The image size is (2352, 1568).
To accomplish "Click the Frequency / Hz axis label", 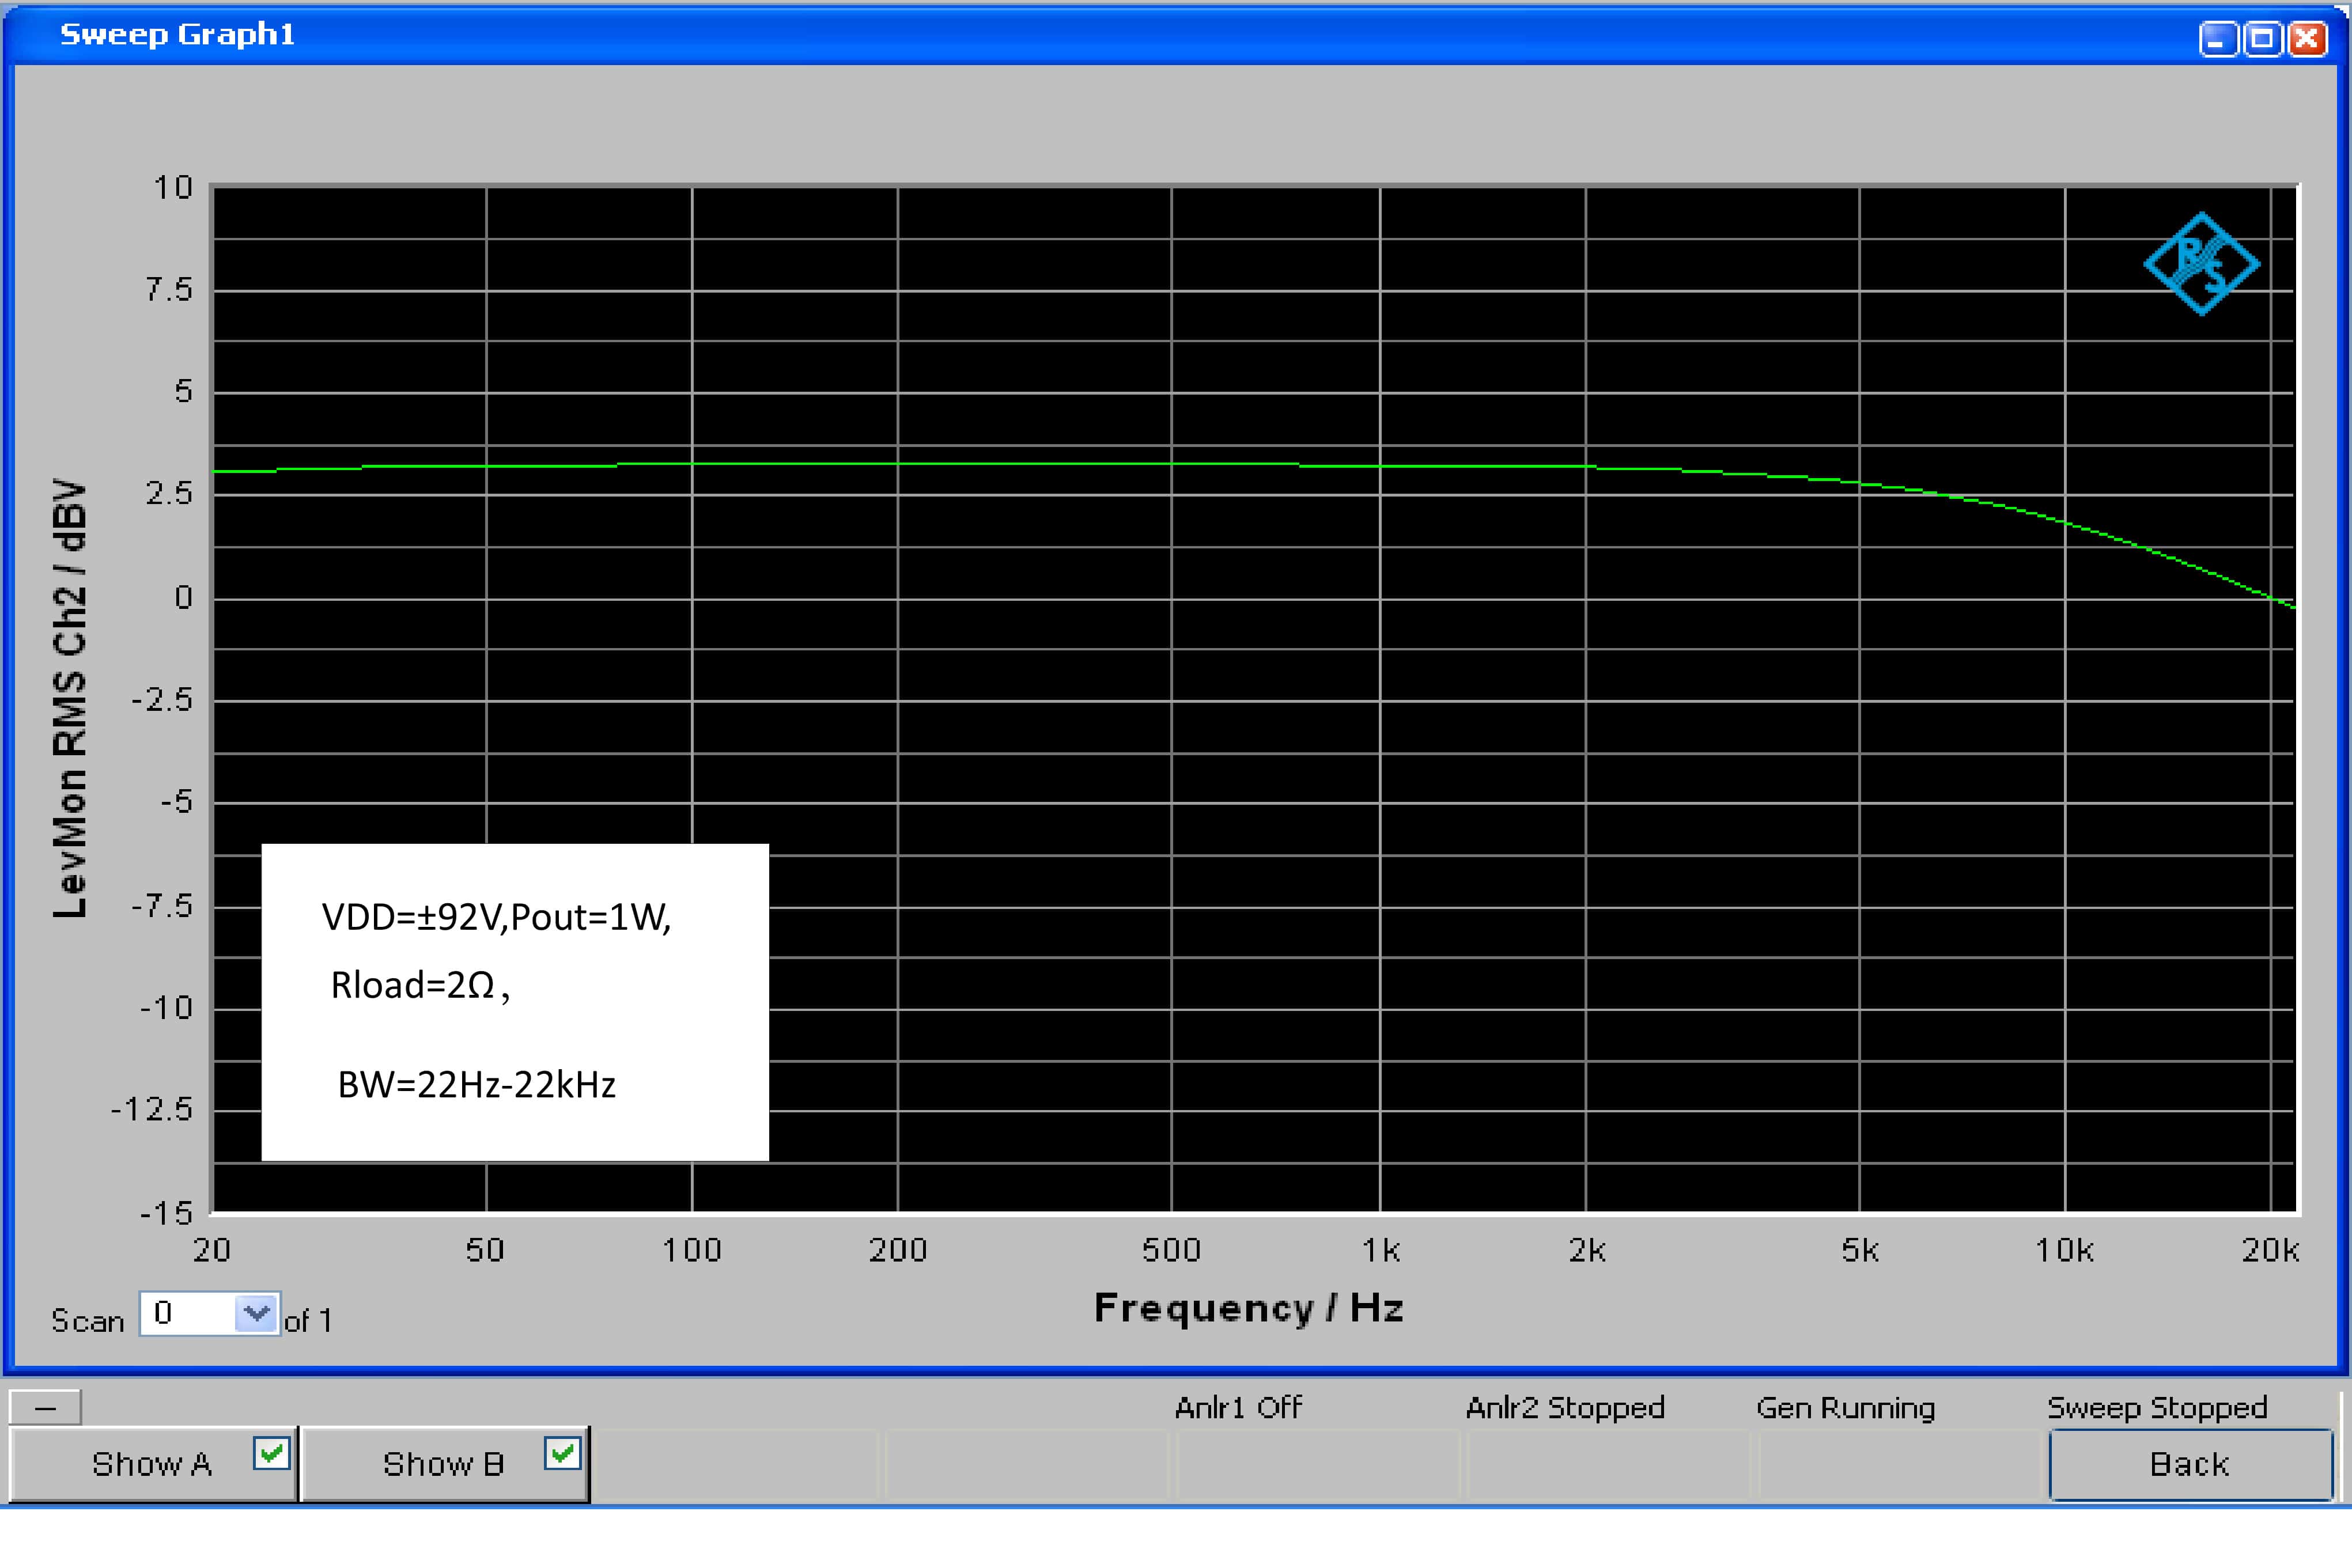I will [1249, 1308].
